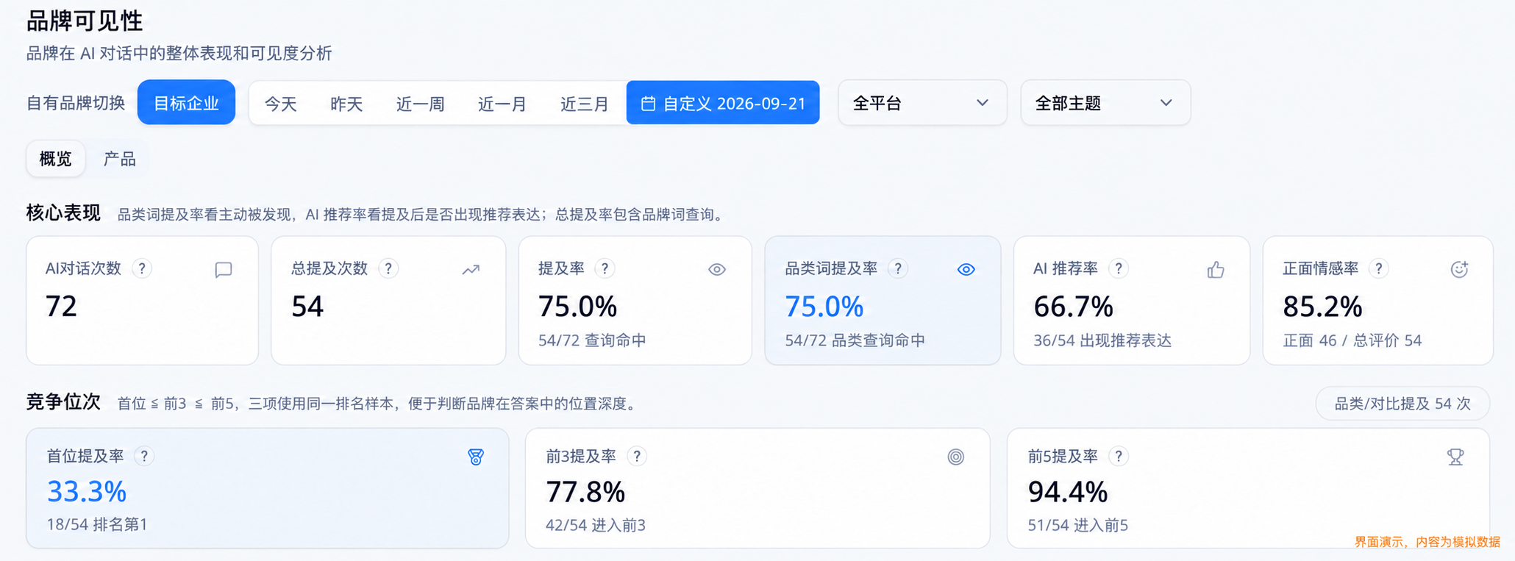This screenshot has width=1515, height=561.
Task: Click the eye icon in 提及率 card
Action: point(717,270)
